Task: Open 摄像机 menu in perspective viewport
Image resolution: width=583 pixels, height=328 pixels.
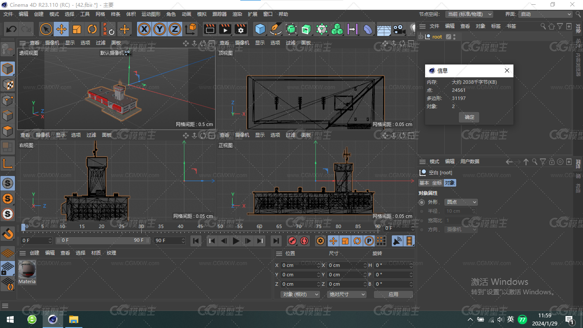Action: pos(52,43)
